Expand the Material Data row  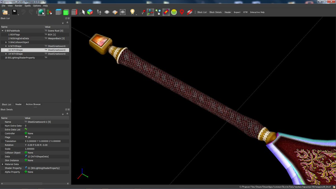3,164
